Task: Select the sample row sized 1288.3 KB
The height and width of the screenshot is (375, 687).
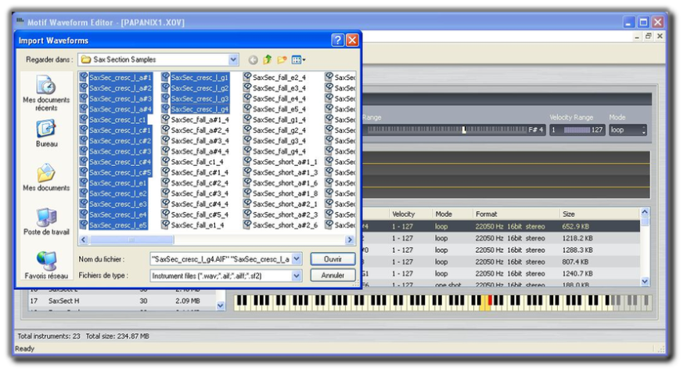Action: 501,250
